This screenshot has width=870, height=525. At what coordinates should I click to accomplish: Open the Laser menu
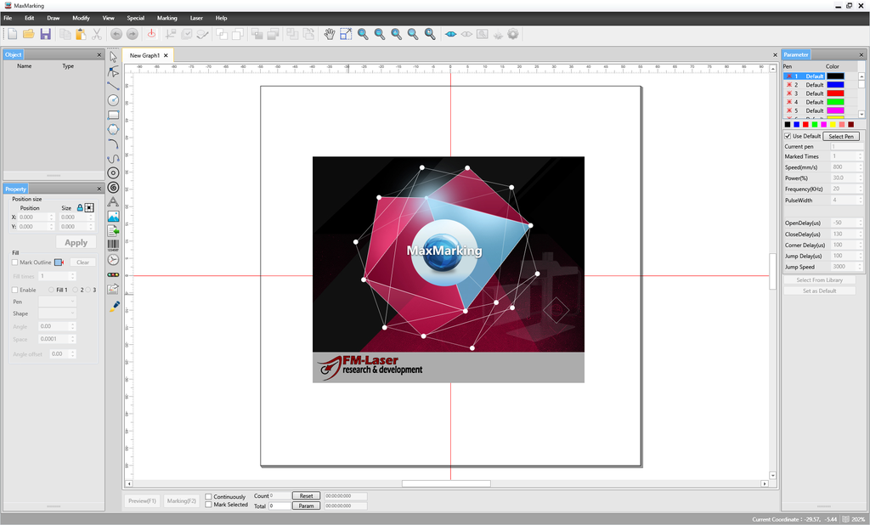(196, 18)
